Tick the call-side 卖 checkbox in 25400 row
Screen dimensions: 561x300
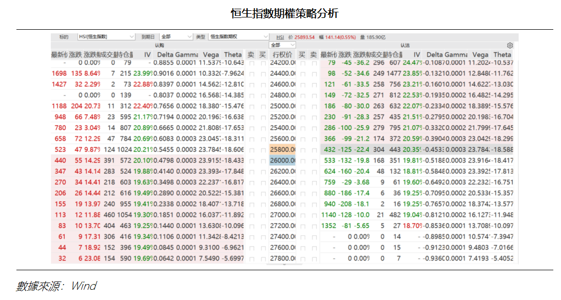(252, 129)
